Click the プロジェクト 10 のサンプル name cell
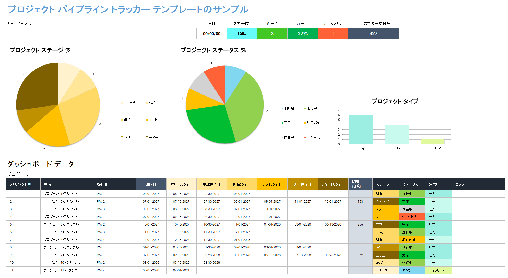Screen dimensions: 508x278 [67, 263]
